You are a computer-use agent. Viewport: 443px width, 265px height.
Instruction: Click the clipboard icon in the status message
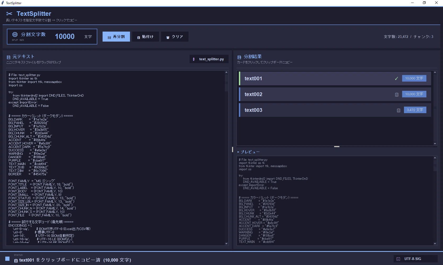pos(16,261)
